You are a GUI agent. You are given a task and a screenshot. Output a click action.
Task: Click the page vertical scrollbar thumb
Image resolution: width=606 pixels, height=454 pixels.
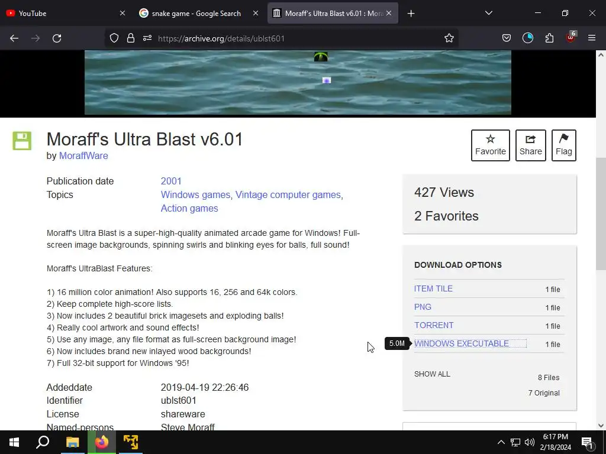click(601, 214)
